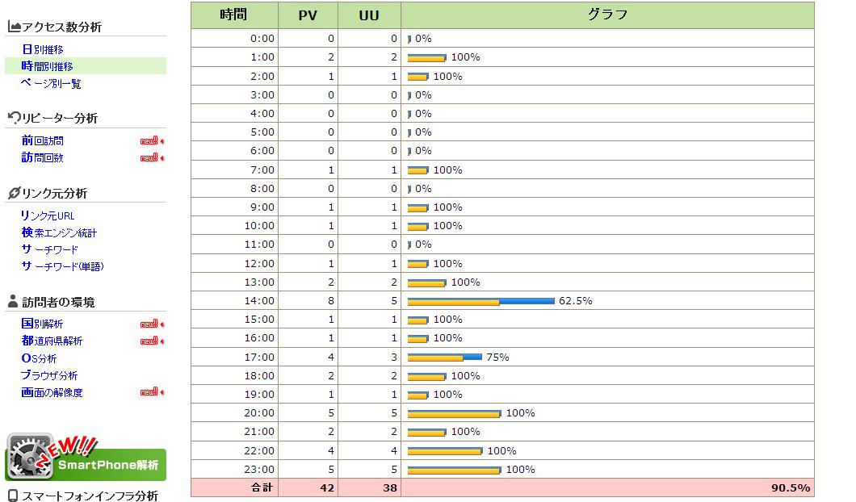Screen dimensions: 856x502
Task: Click the 14:00 graph bar
Action: 480,301
